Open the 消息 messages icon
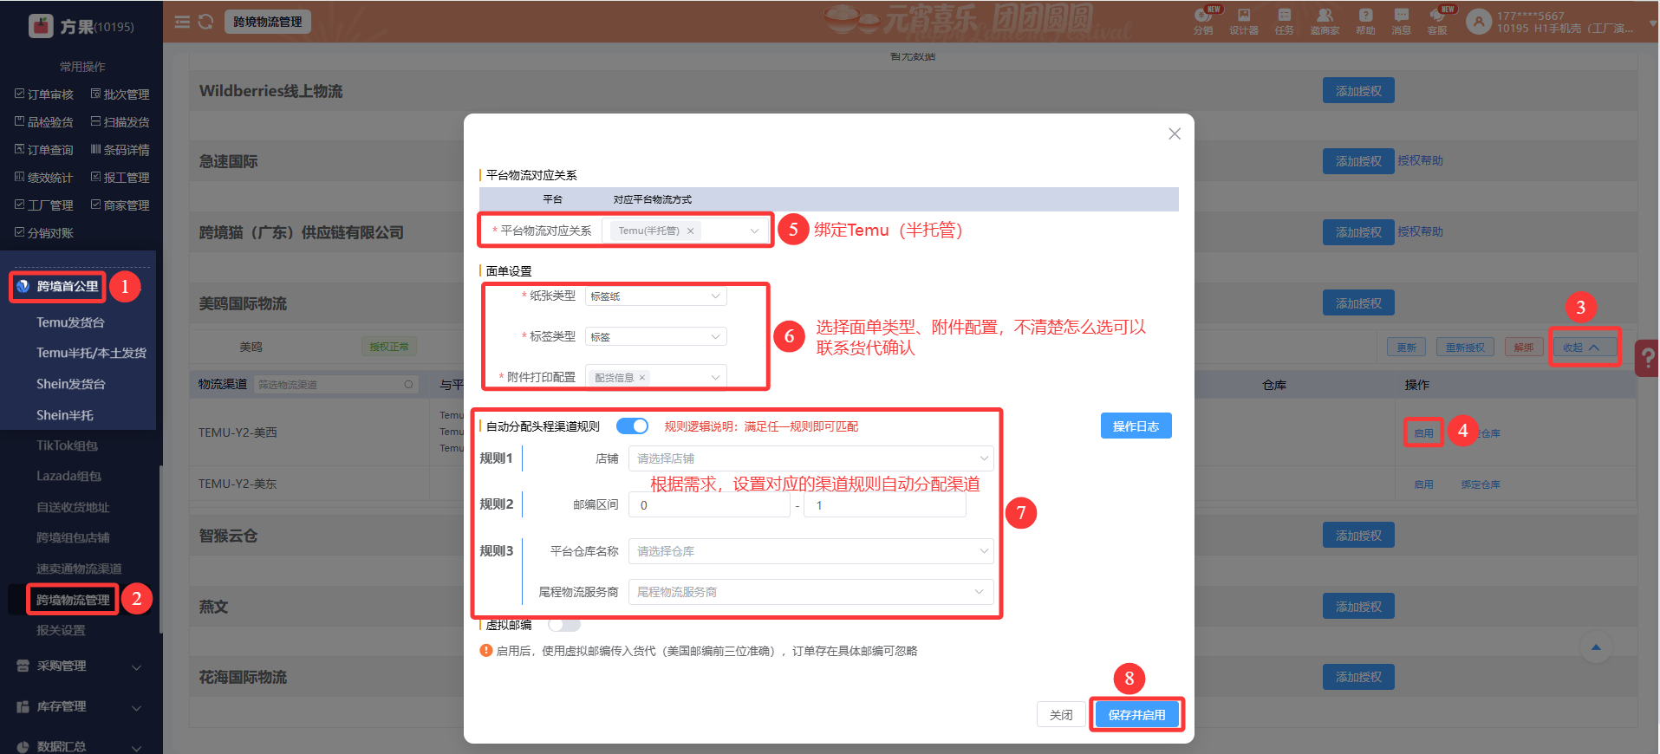The height and width of the screenshot is (754, 1660). click(1401, 21)
